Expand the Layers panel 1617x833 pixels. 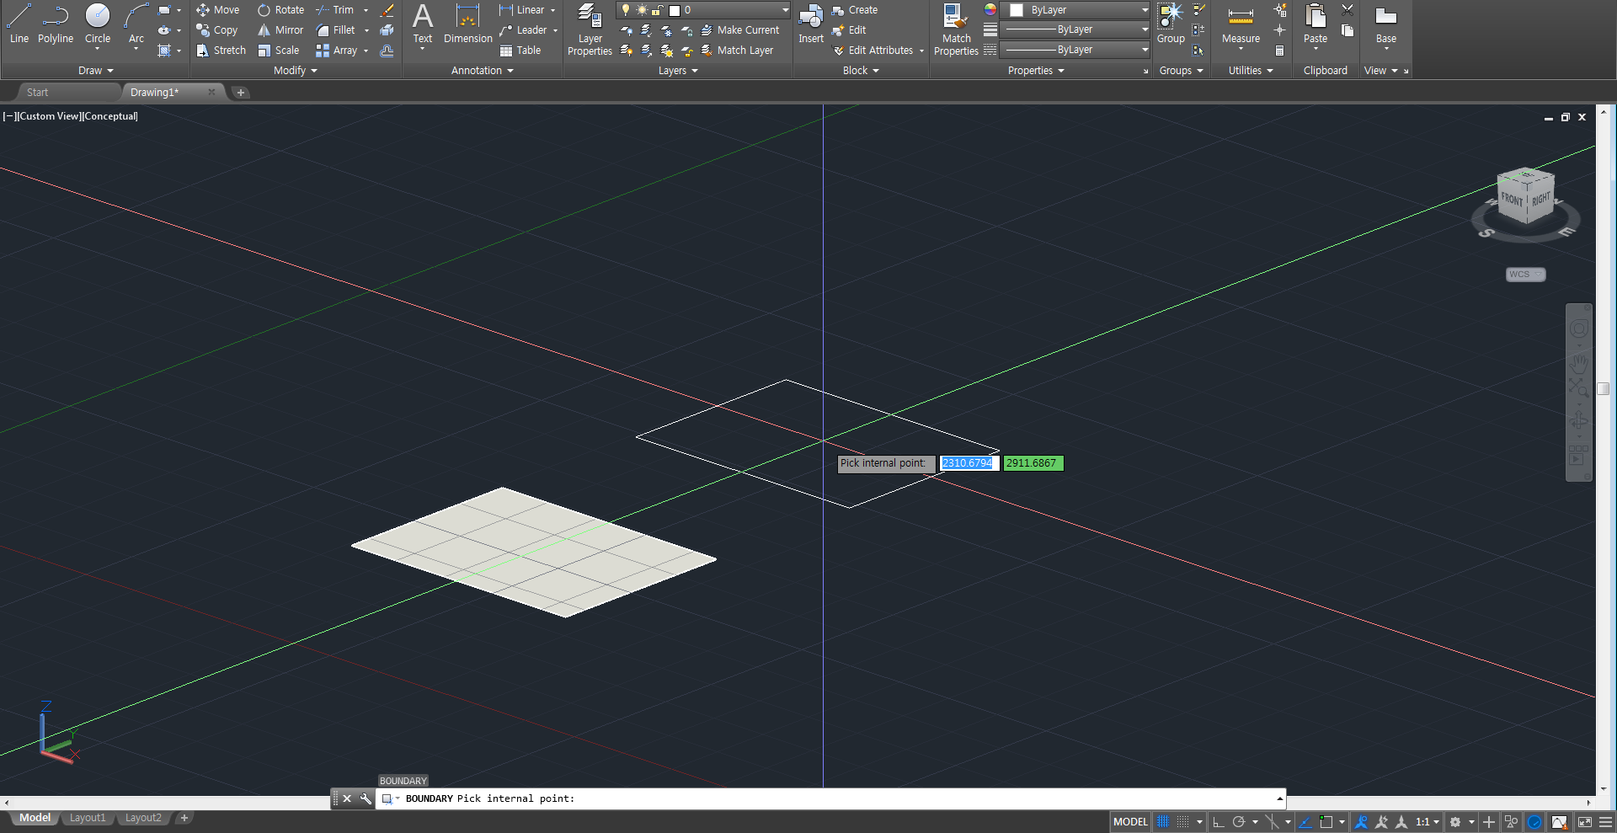click(x=678, y=71)
